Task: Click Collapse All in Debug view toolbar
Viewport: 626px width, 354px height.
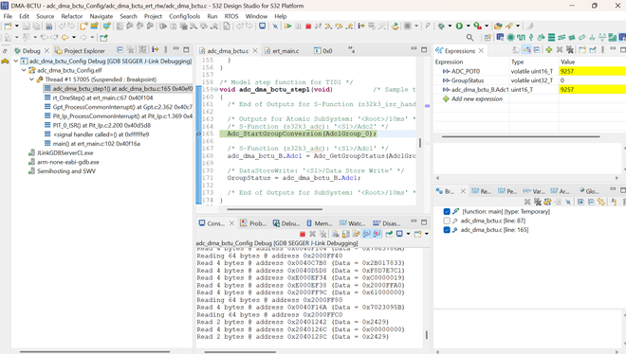Action: point(120,50)
